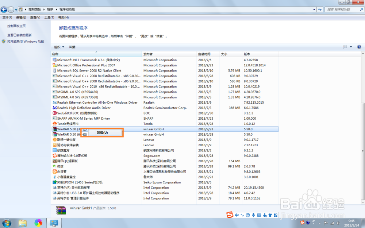
Task: Select the 联想一键恢复 program icon
Action: coord(54,140)
